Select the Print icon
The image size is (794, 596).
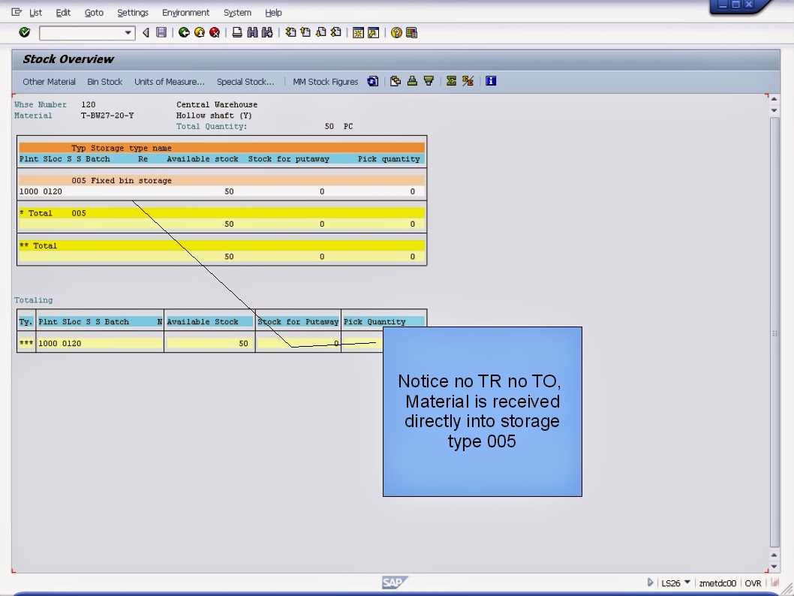pyautogui.click(x=239, y=32)
